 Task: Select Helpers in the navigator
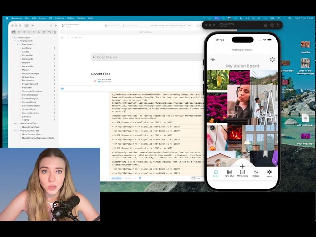pyautogui.click(x=26, y=63)
